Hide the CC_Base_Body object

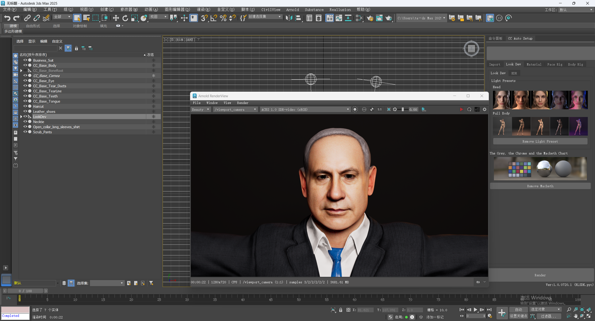click(x=25, y=65)
